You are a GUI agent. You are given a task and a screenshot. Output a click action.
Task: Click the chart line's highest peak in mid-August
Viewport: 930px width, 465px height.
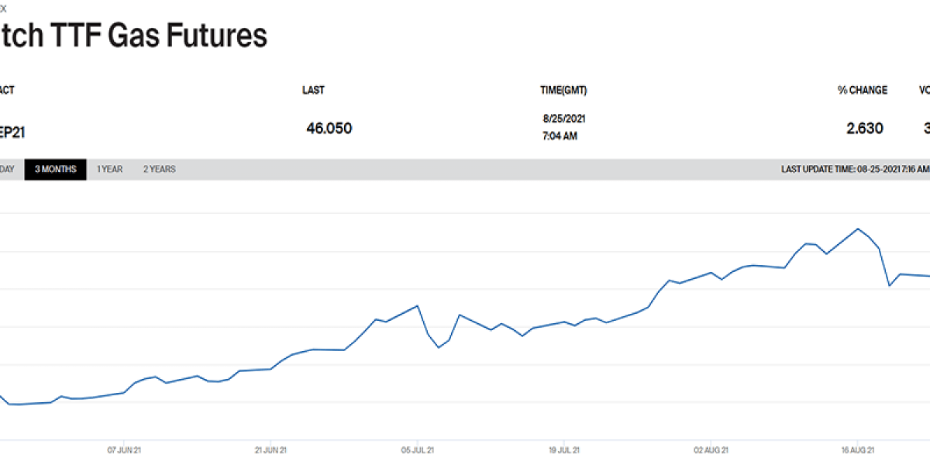(x=858, y=229)
